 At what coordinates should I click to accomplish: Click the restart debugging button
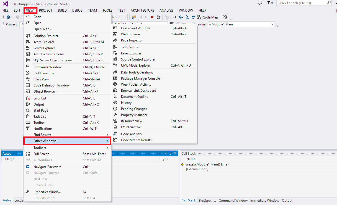click(158, 17)
